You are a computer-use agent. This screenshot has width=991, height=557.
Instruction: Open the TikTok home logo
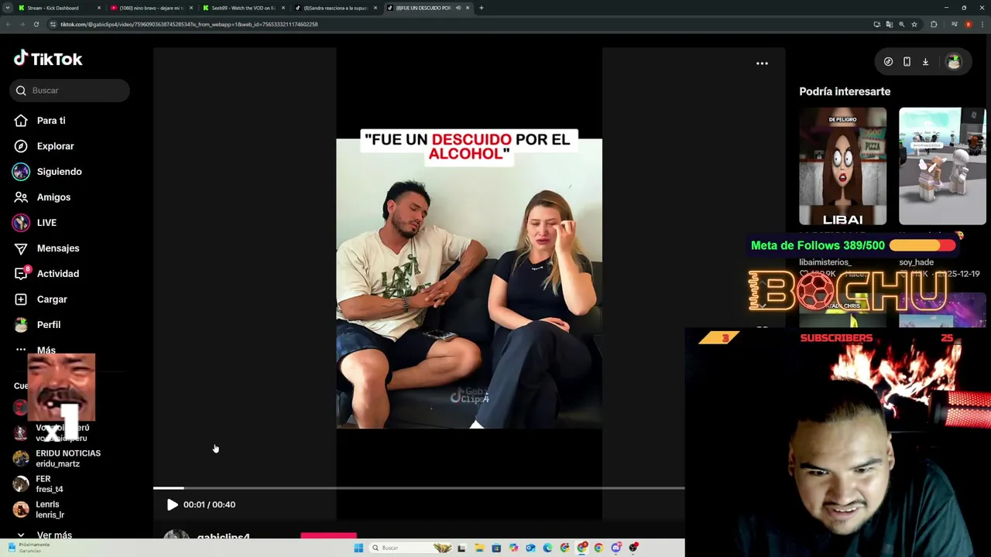[48, 59]
